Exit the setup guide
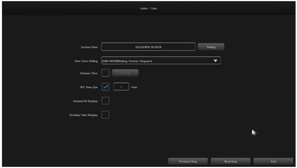The width and height of the screenshot is (297, 168). coord(273,161)
